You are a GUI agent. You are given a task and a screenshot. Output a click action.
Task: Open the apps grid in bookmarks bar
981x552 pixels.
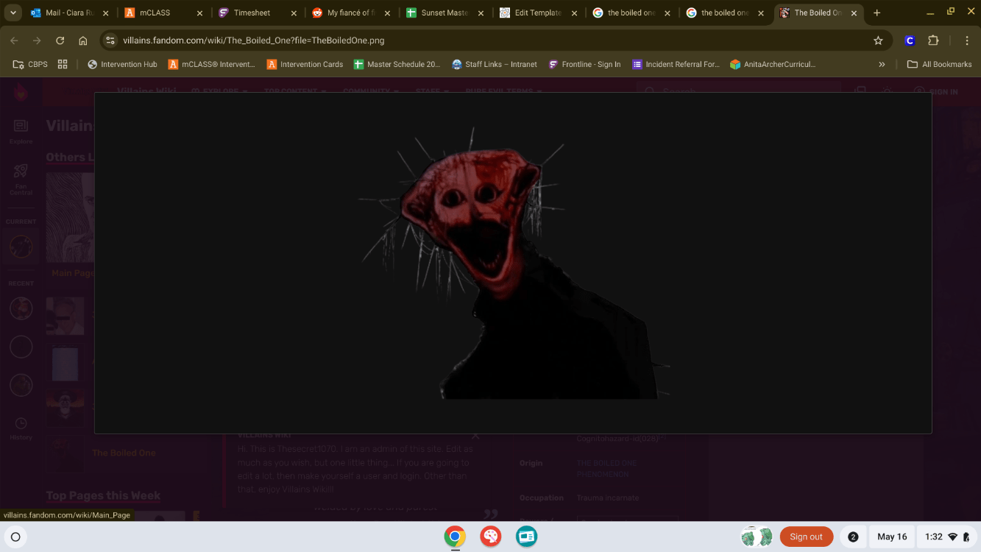point(63,64)
